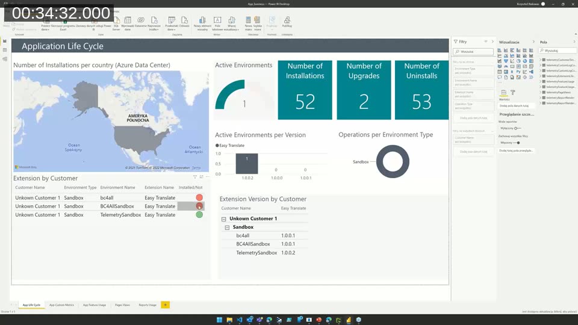Collapse Sandbox row in matrix
This screenshot has width=578, height=325.
(227, 227)
